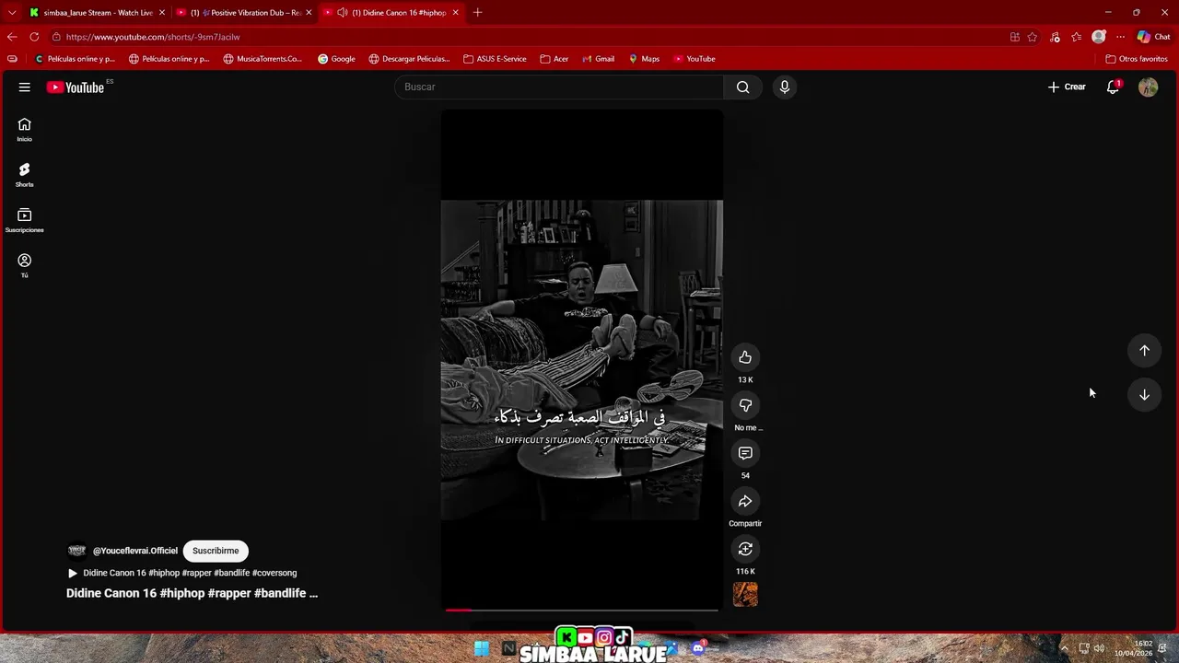The image size is (1179, 663).
Task: Open the Maps bookmark
Action: [x=644, y=59]
